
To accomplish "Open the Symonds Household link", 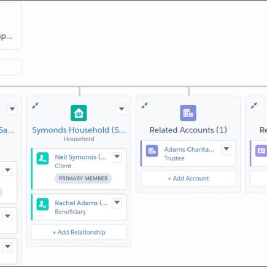I will click(79, 130).
